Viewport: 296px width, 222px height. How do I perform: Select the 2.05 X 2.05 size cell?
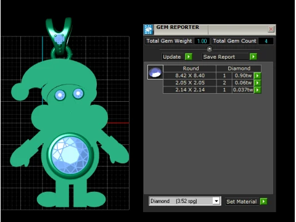click(190, 83)
